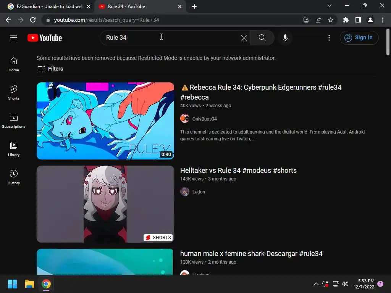Open the human male x femine shark title
Image resolution: width=391 pixels, height=293 pixels.
coord(251,254)
